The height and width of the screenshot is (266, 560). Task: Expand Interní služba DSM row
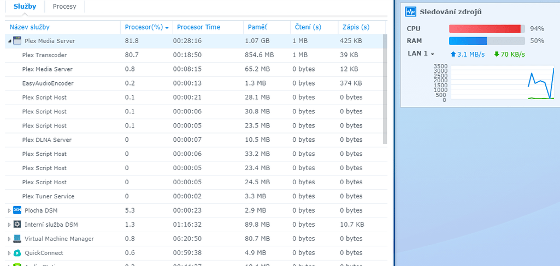pyautogui.click(x=9, y=225)
